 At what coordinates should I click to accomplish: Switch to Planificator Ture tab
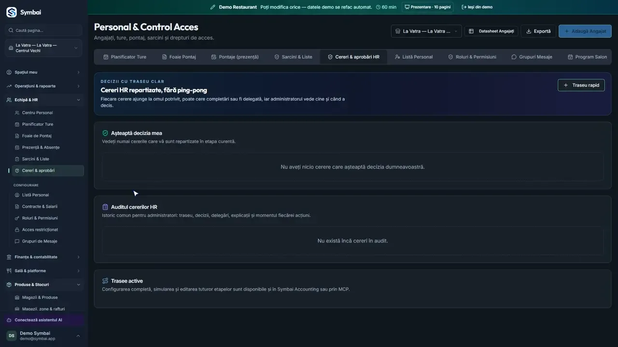click(x=125, y=57)
